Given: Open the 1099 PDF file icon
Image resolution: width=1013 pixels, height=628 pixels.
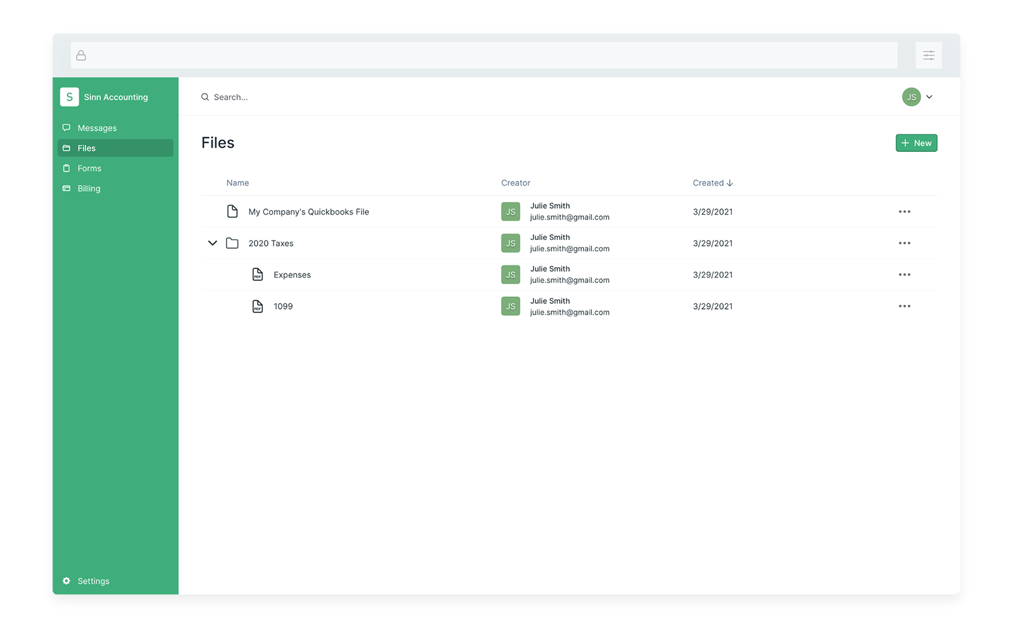Looking at the screenshot, I should (258, 306).
